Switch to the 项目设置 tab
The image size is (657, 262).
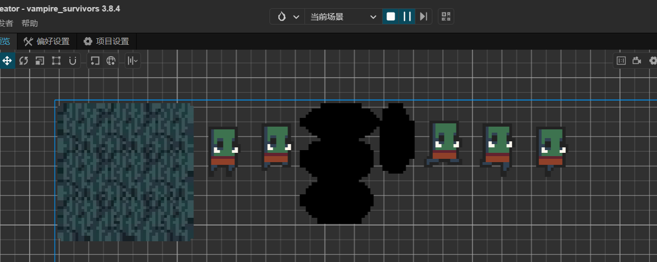(x=106, y=41)
